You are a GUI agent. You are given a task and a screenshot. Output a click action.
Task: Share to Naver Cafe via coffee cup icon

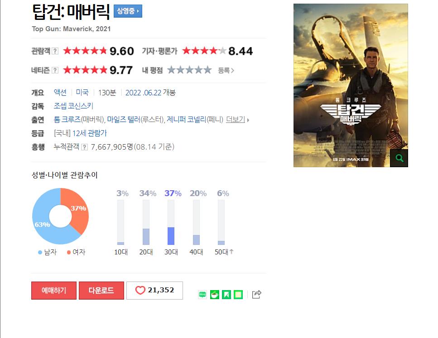point(215,295)
